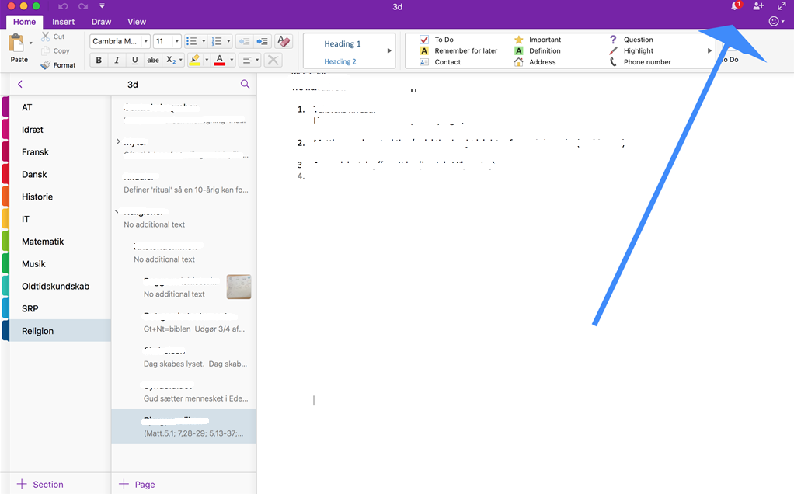Toggle underline formatting
Viewport: 794px width, 494px height.
click(x=134, y=61)
